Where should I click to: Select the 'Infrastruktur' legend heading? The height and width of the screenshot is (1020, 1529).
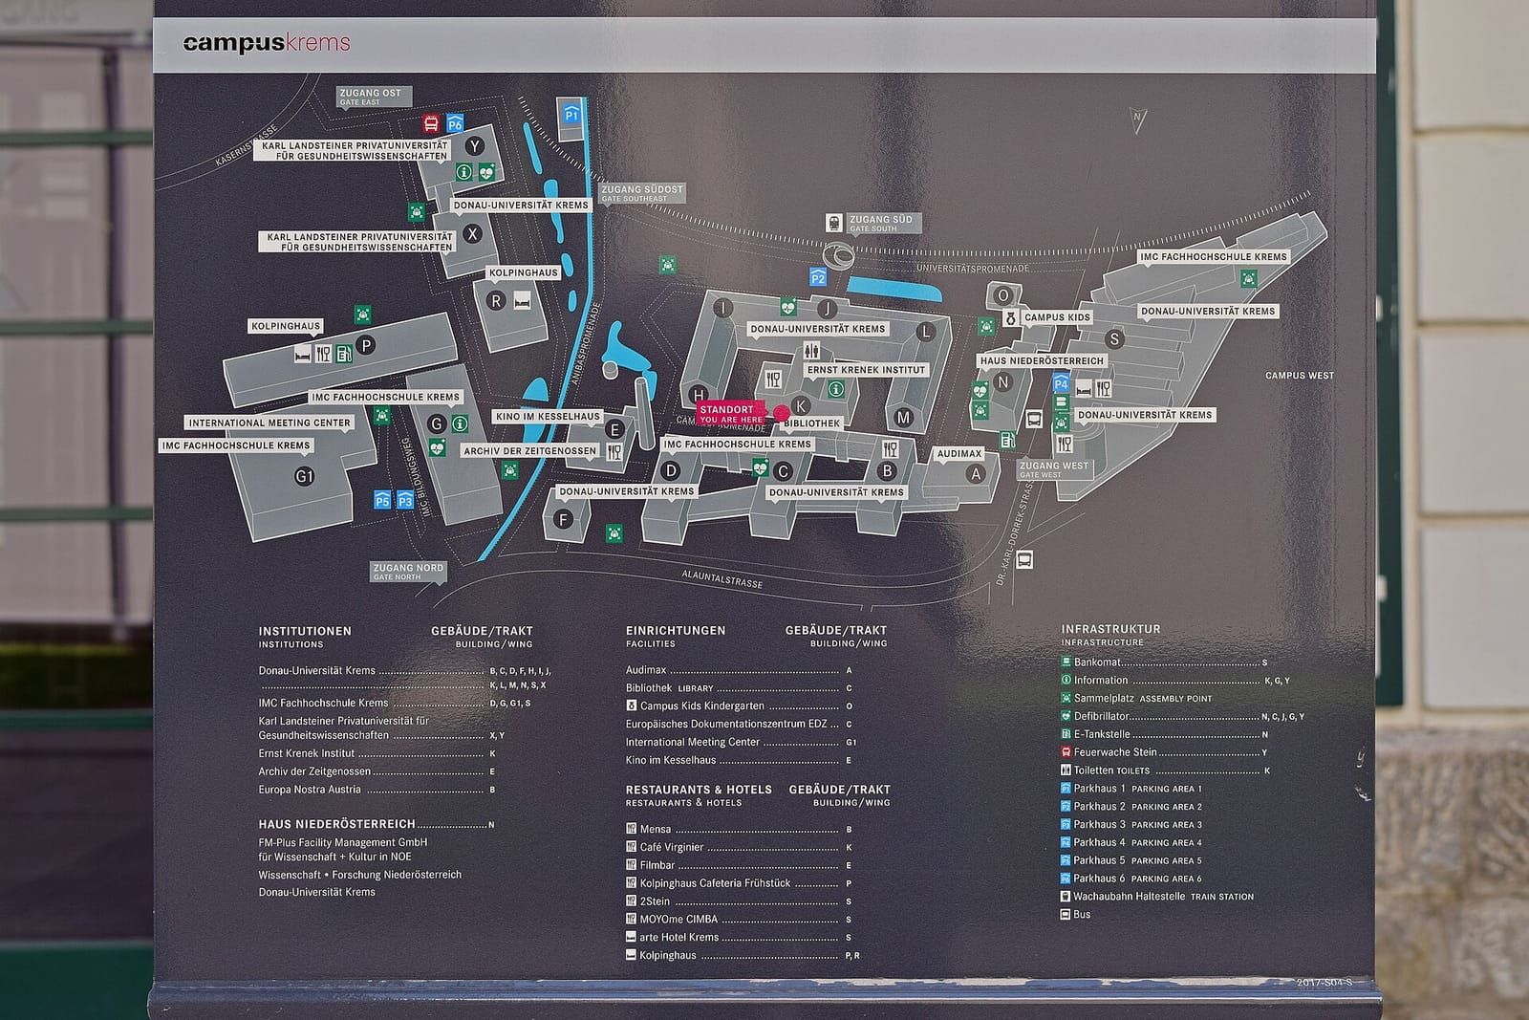(x=1110, y=629)
